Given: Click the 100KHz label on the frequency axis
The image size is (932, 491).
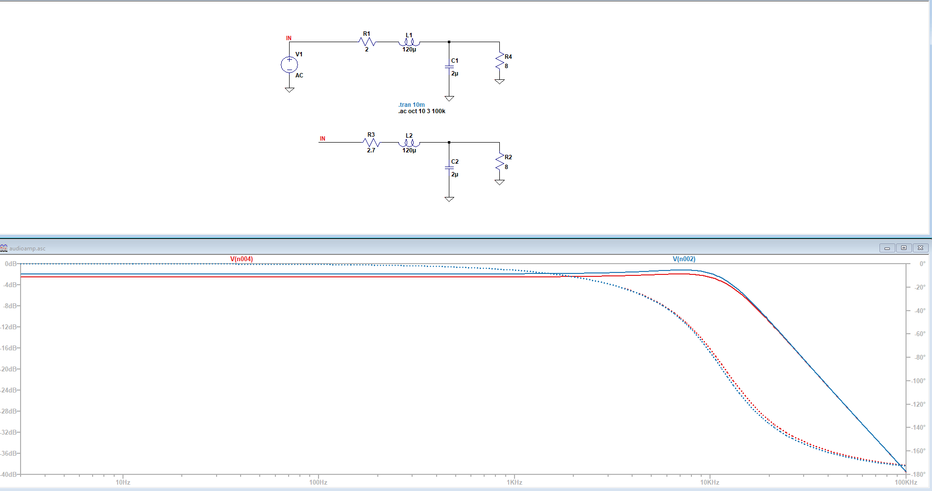Looking at the screenshot, I should pos(906,482).
